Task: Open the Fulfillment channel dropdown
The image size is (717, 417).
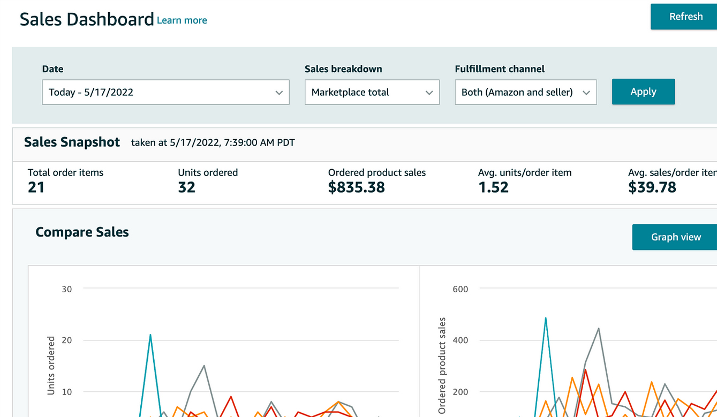Action: (x=525, y=92)
